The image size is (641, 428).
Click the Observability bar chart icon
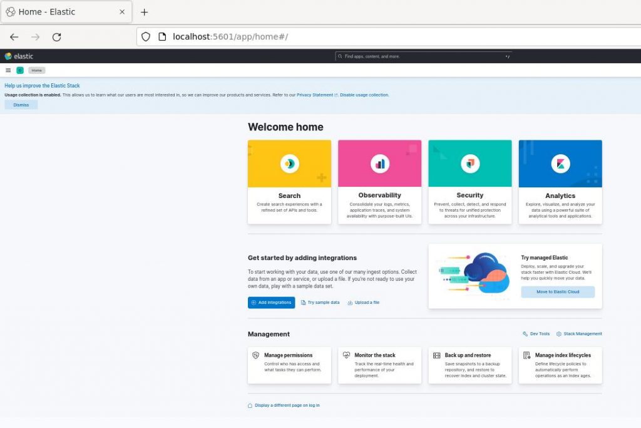pyautogui.click(x=380, y=164)
